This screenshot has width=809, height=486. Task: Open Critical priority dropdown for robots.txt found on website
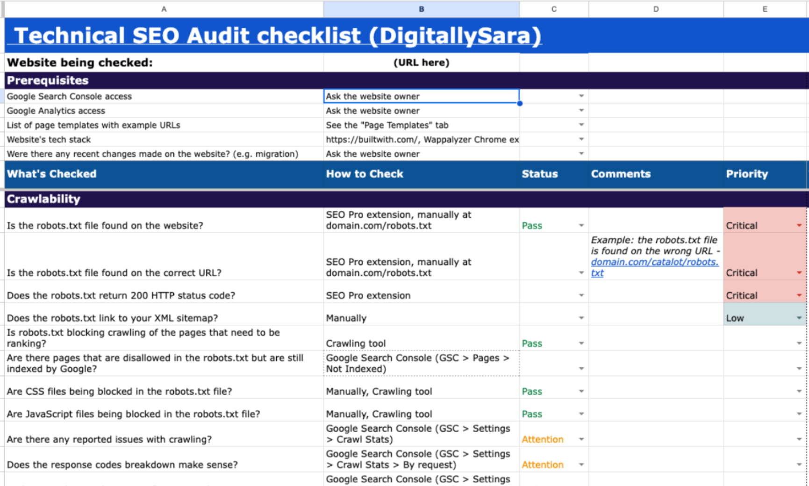click(799, 225)
